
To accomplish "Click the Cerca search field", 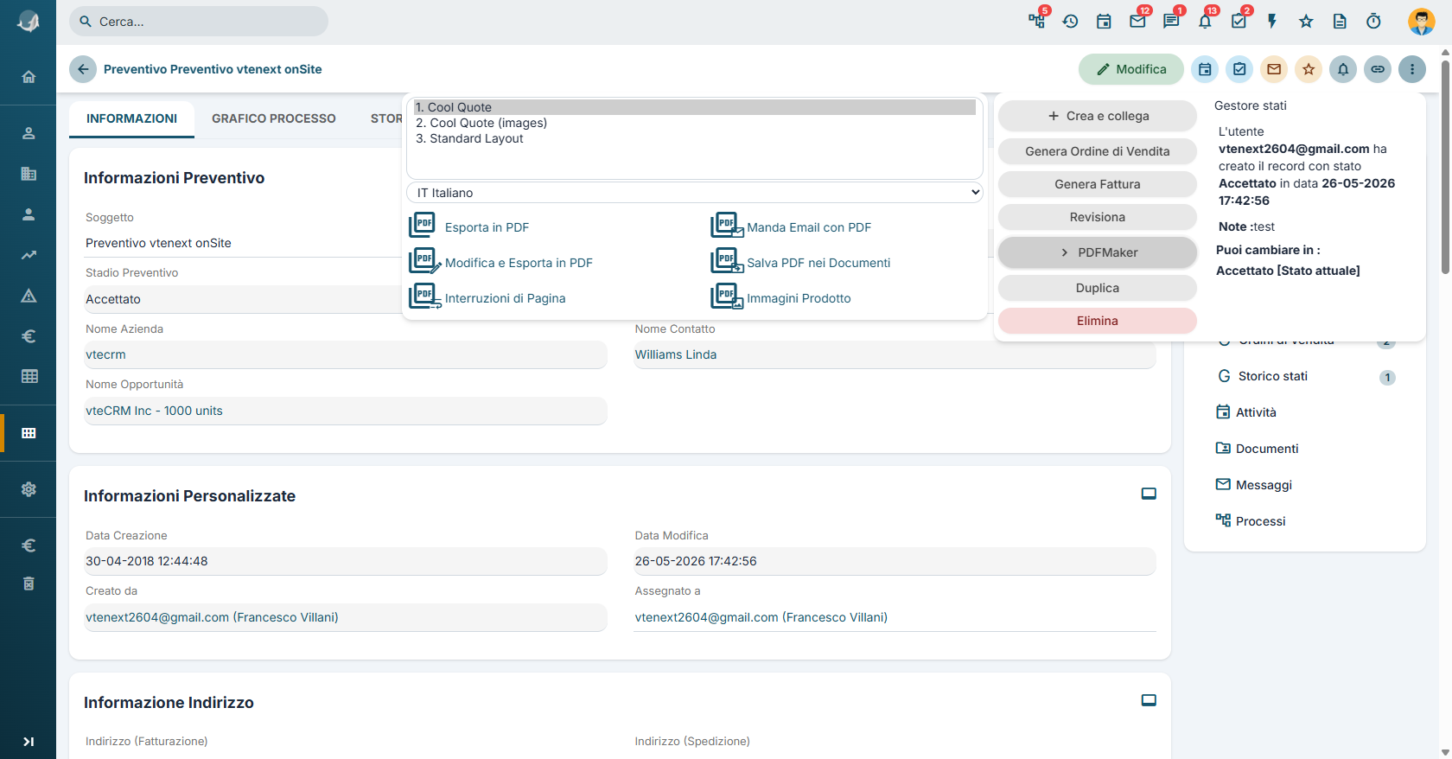I will click(199, 22).
